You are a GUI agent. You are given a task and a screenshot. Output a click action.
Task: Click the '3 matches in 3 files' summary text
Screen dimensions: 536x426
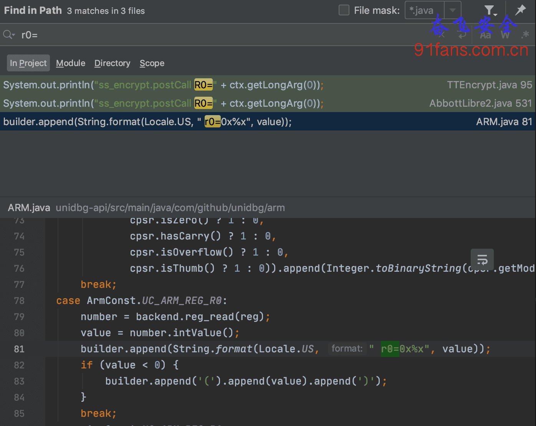[x=106, y=11]
